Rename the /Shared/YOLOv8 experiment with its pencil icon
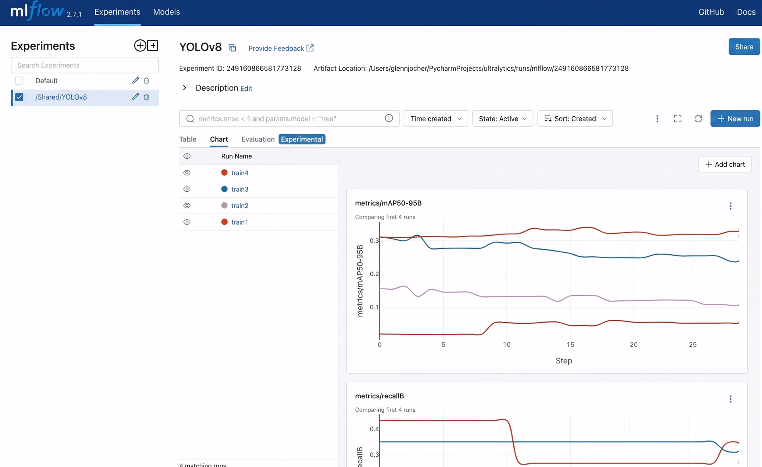This screenshot has width=762, height=467. click(136, 97)
